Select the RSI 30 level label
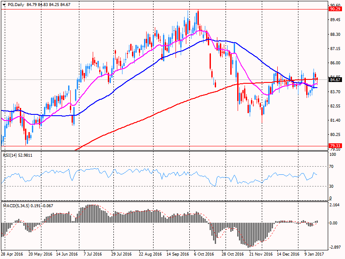The image size is (345, 259). coord(331,186)
